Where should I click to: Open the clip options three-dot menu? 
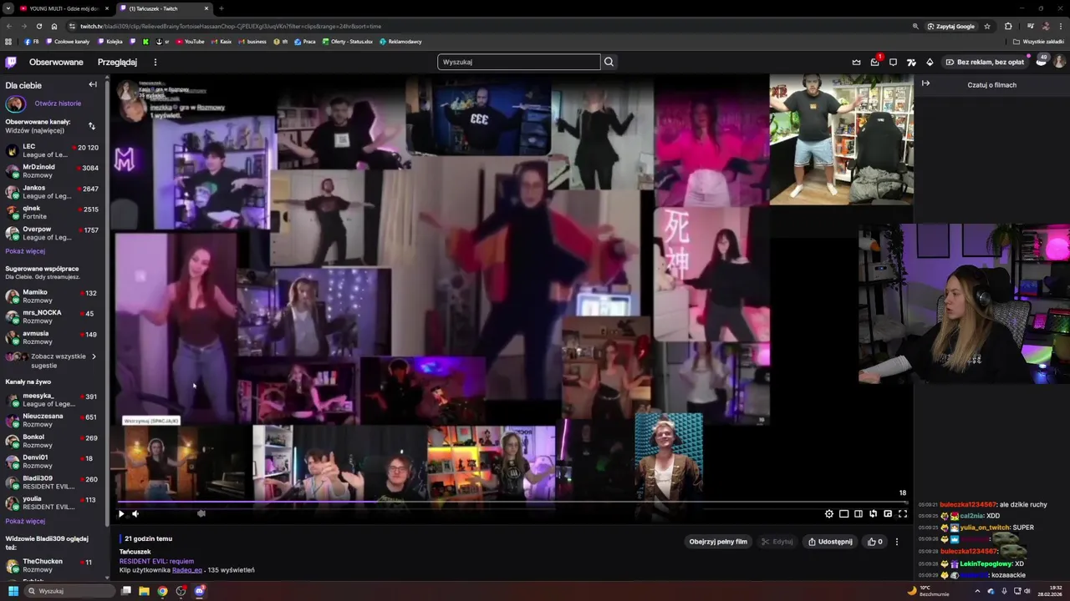897,542
